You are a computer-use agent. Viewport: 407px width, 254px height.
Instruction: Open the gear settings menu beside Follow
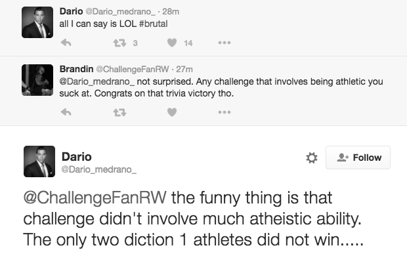click(x=312, y=158)
